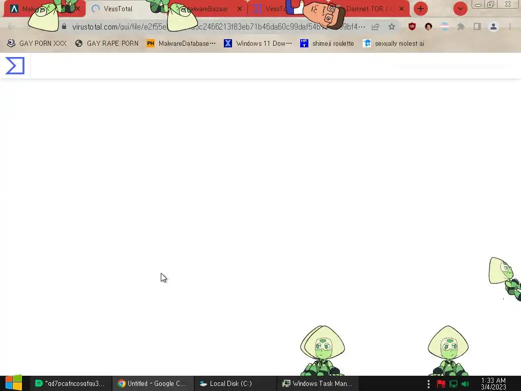Screen dimensions: 521x391
Task: Open the Extensions puzzle menu
Action: pyautogui.click(x=461, y=26)
